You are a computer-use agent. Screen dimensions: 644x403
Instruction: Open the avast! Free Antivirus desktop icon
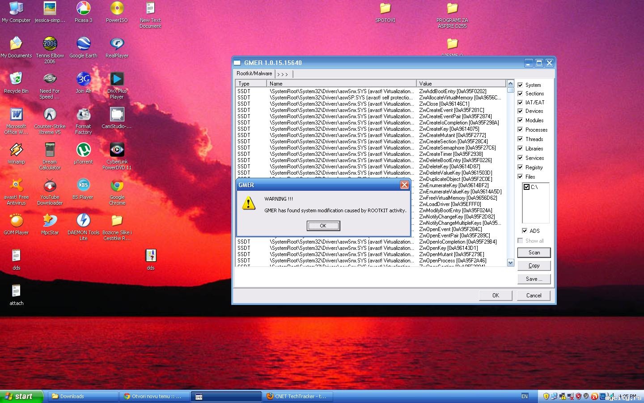pos(17,186)
